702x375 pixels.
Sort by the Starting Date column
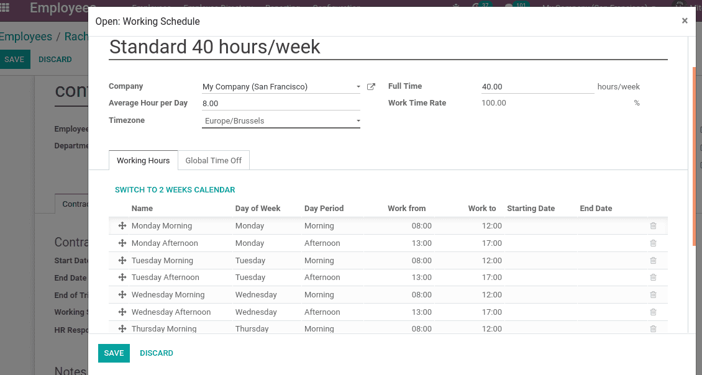[x=531, y=209]
